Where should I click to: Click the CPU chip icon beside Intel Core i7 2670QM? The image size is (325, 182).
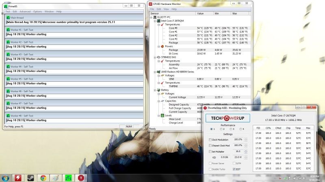click(x=158, y=21)
